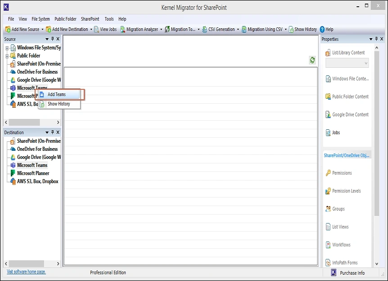Click Show History in the toolbar

(x=303, y=29)
